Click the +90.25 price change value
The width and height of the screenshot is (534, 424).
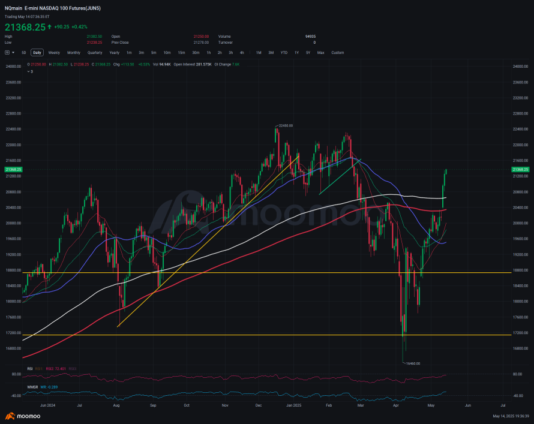coord(62,27)
